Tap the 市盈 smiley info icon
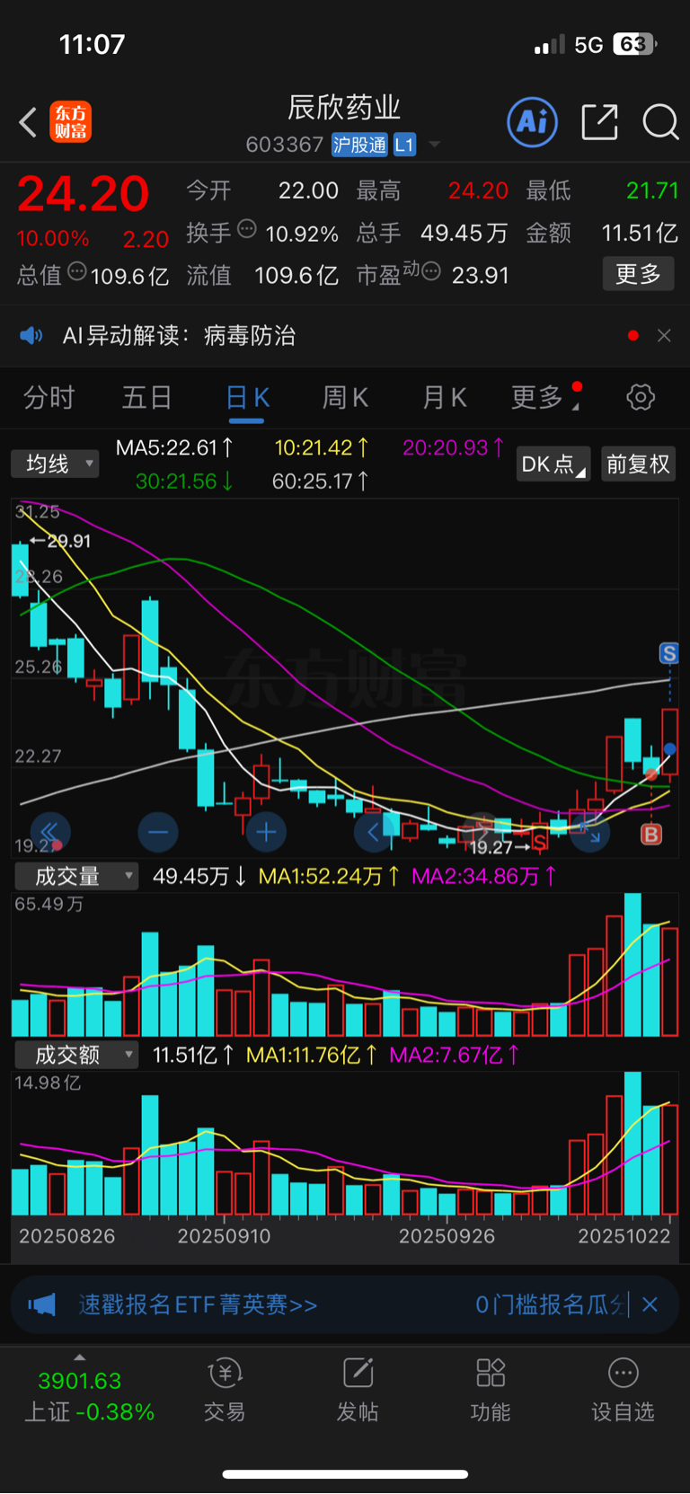The image size is (690, 1494). click(x=431, y=271)
